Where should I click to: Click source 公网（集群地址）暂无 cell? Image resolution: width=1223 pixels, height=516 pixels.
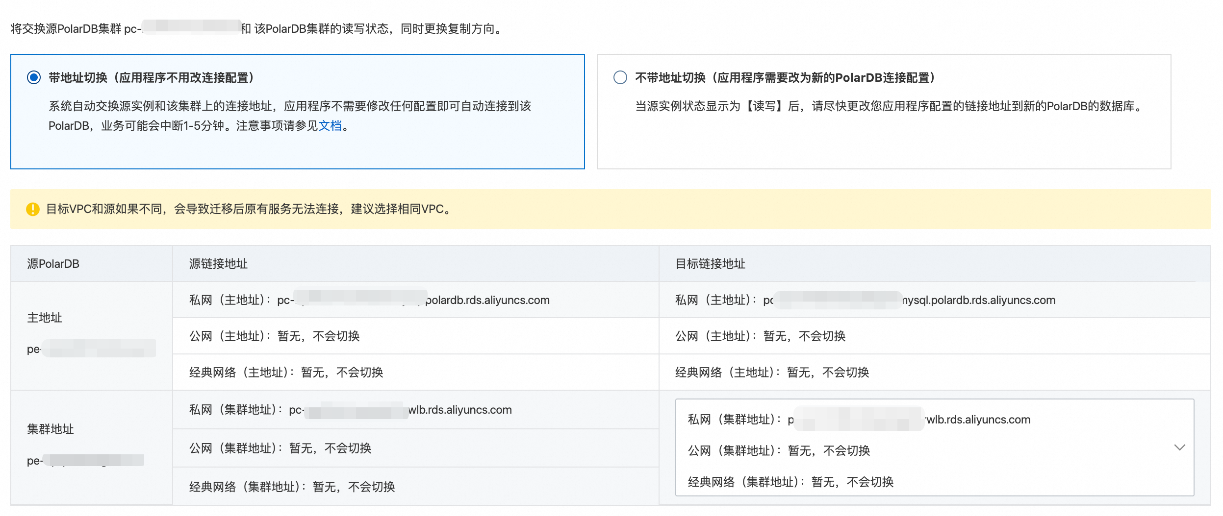416,448
